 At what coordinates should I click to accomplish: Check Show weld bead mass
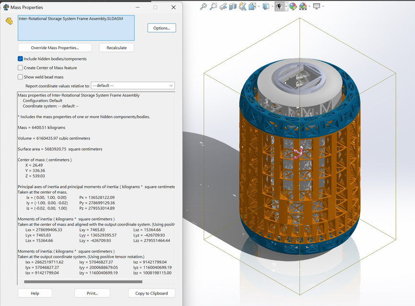point(20,76)
